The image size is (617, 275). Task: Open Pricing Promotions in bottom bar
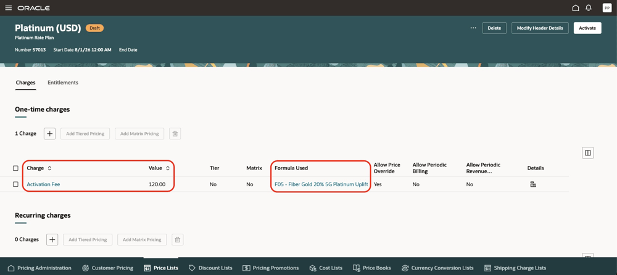click(x=271, y=268)
